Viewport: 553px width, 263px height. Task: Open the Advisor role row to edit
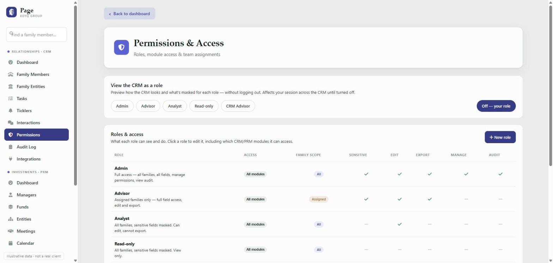point(313,199)
